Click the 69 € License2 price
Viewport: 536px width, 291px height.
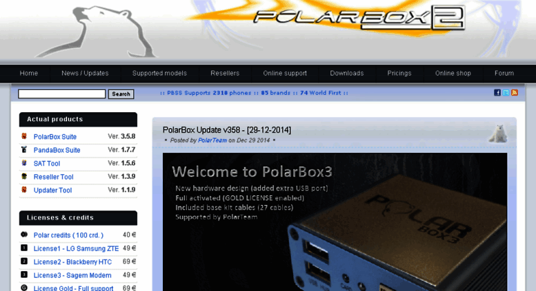129,261
